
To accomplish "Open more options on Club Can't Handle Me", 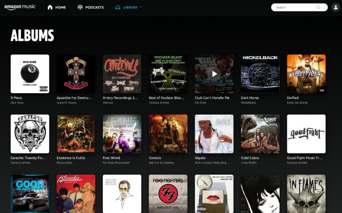I will tap(228, 74).
